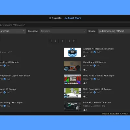Jump to last page using double-right arrows
Screen dimensions: 130x130
[x=74, y=41]
